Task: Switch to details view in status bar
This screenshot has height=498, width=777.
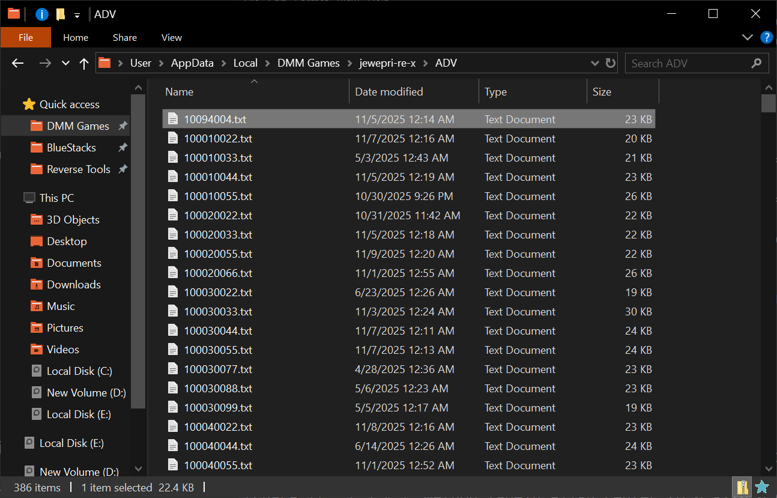Action: click(x=743, y=487)
